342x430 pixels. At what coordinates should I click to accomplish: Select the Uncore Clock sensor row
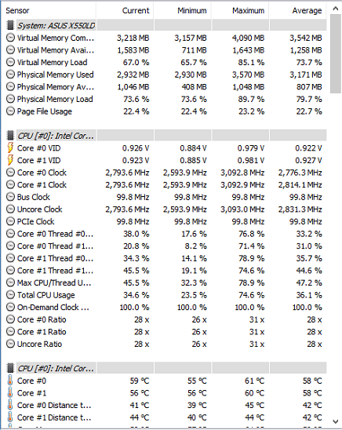[x=164, y=210]
